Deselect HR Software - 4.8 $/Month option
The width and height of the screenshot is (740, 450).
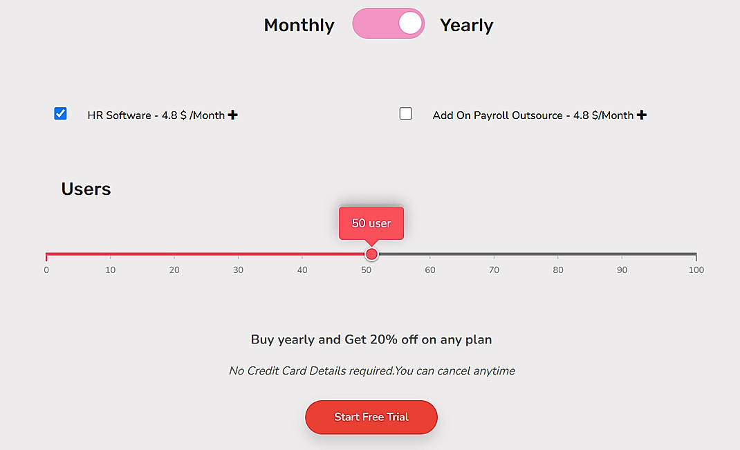[60, 113]
